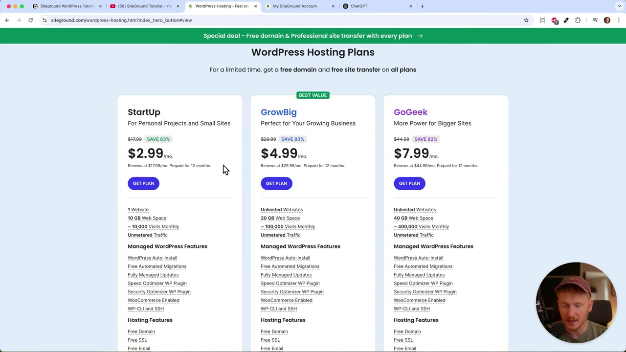Click StartUp's Free Automated Migrations feature

[157, 266]
